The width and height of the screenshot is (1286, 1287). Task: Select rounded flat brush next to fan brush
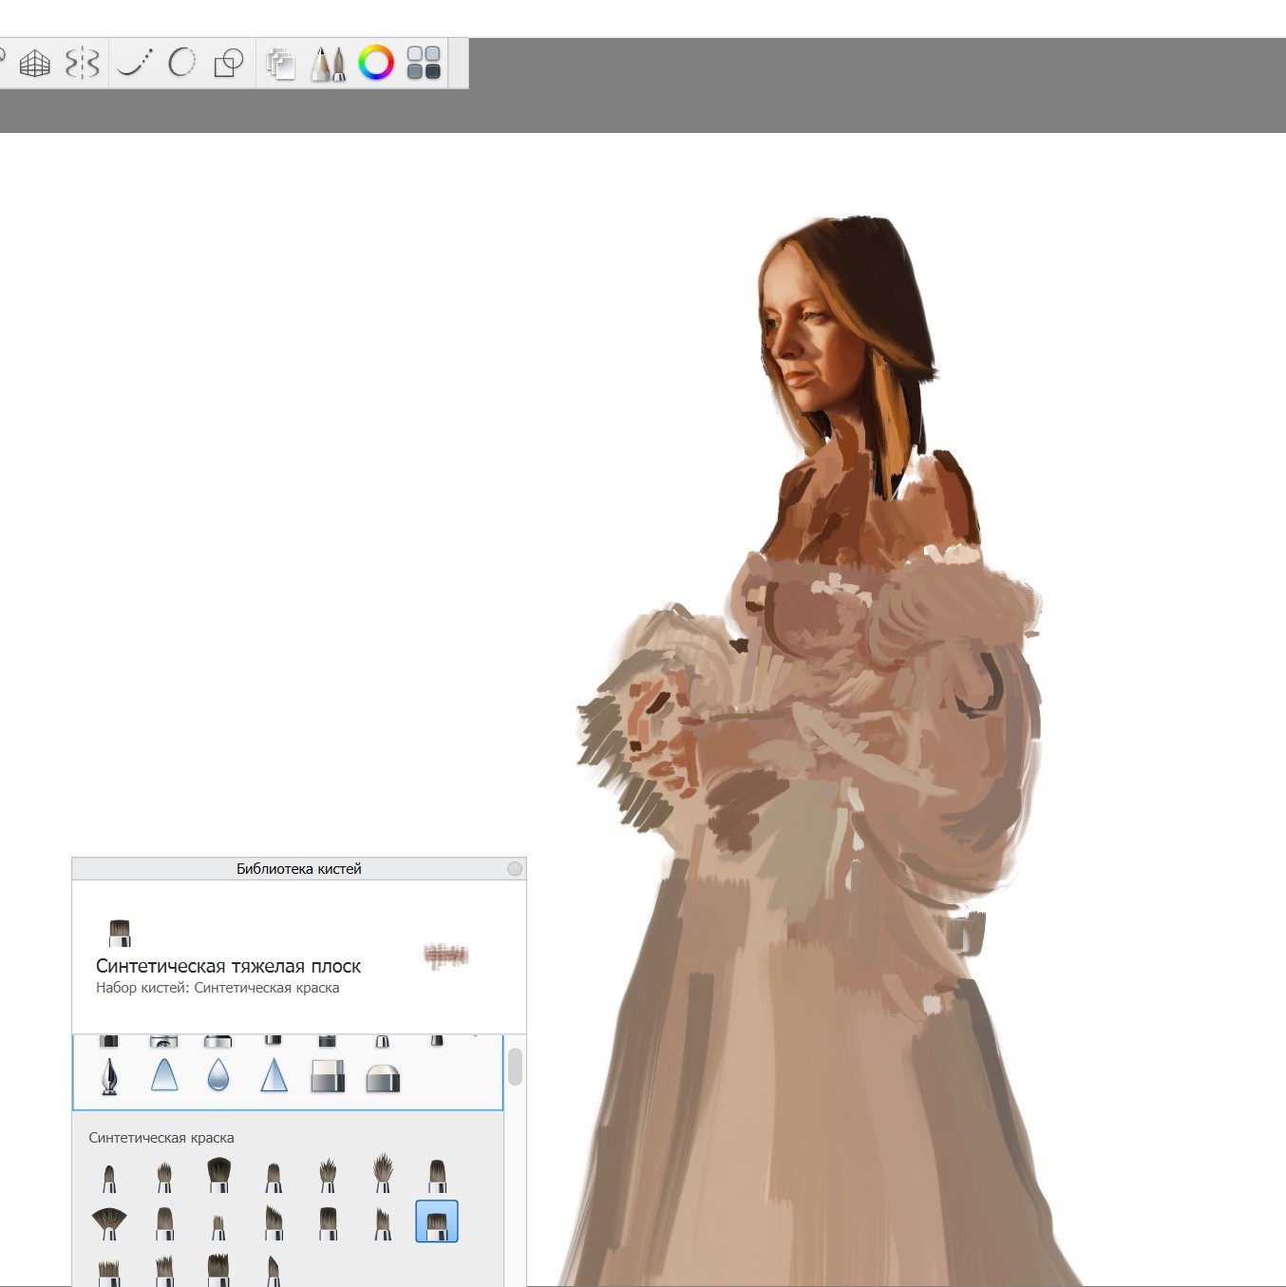tap(164, 1223)
